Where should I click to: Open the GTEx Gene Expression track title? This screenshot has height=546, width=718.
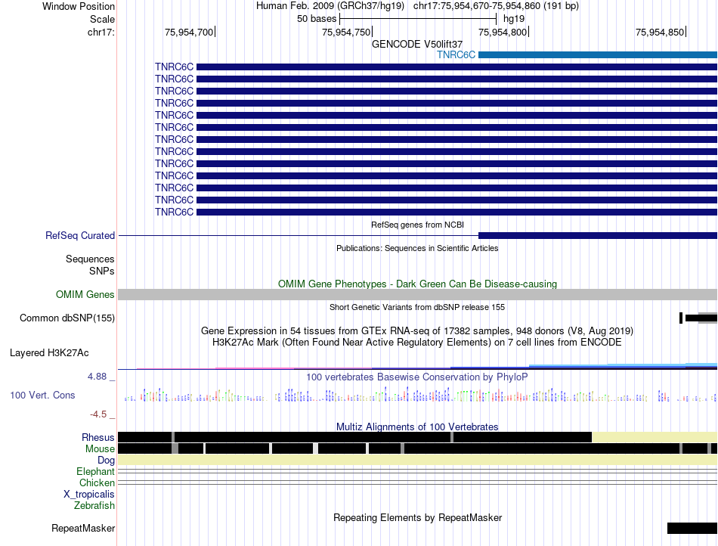tap(417, 330)
